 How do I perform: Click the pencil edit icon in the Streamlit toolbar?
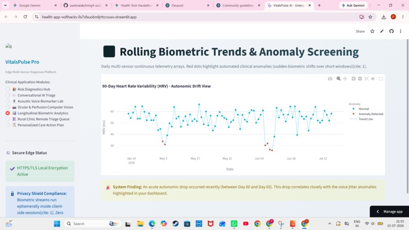click(x=382, y=31)
